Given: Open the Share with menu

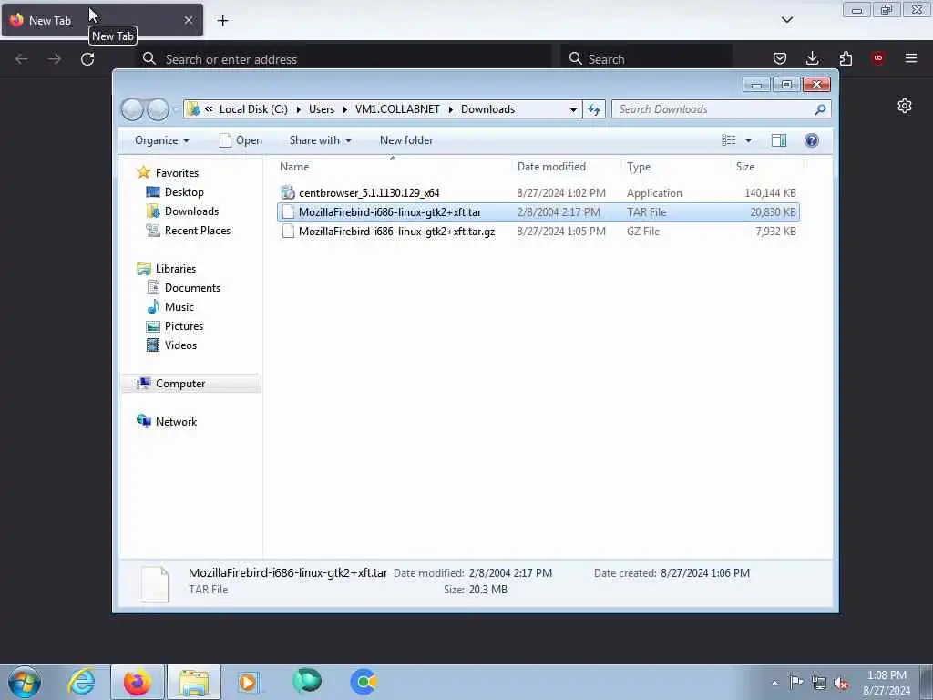Looking at the screenshot, I should point(320,140).
